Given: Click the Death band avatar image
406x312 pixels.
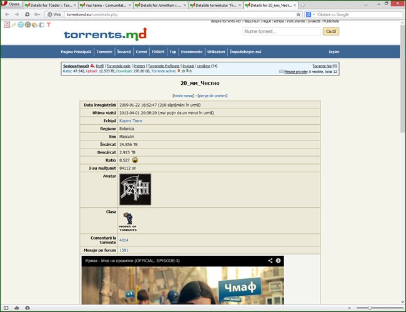Looking at the screenshot, I should (x=135, y=190).
